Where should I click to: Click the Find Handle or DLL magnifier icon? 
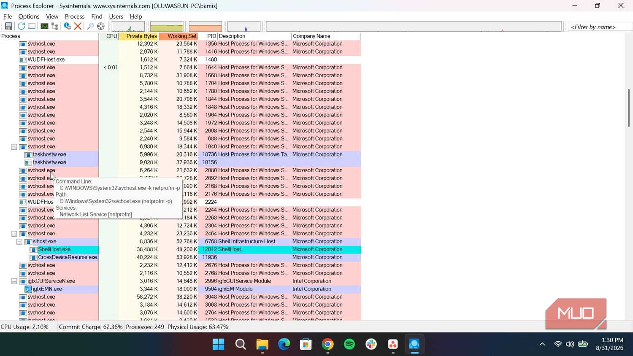point(90,26)
